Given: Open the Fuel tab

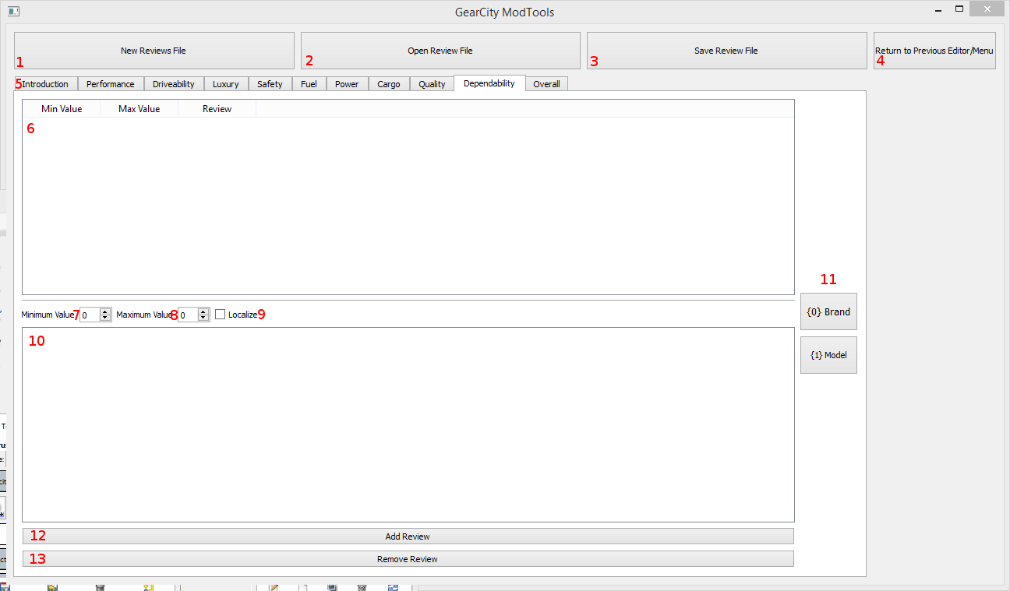Looking at the screenshot, I should (x=309, y=84).
